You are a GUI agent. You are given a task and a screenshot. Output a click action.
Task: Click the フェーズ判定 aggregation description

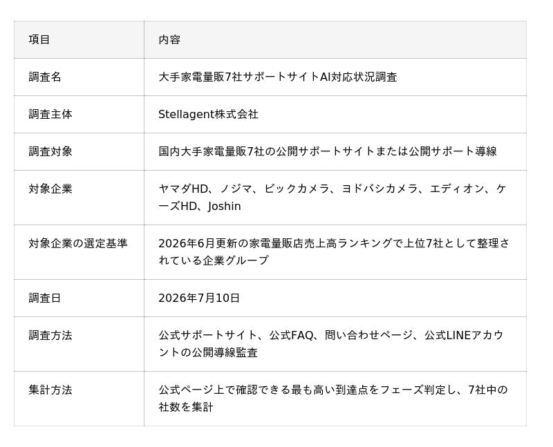coord(333,399)
